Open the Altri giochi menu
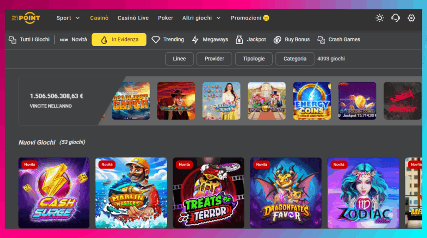427x238 pixels. tap(197, 18)
